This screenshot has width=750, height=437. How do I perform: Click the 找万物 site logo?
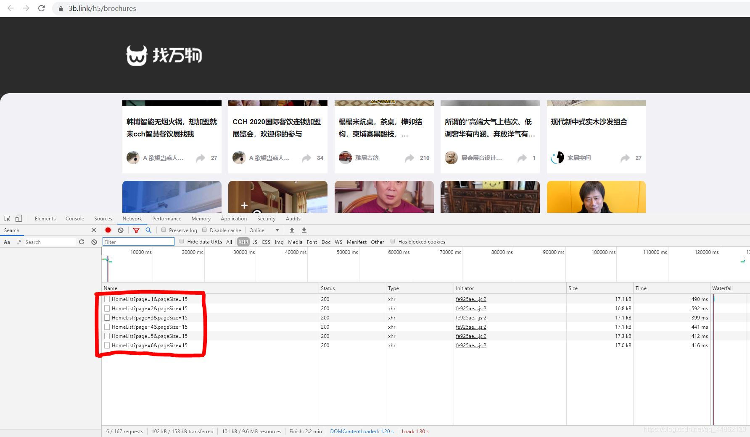click(x=164, y=55)
